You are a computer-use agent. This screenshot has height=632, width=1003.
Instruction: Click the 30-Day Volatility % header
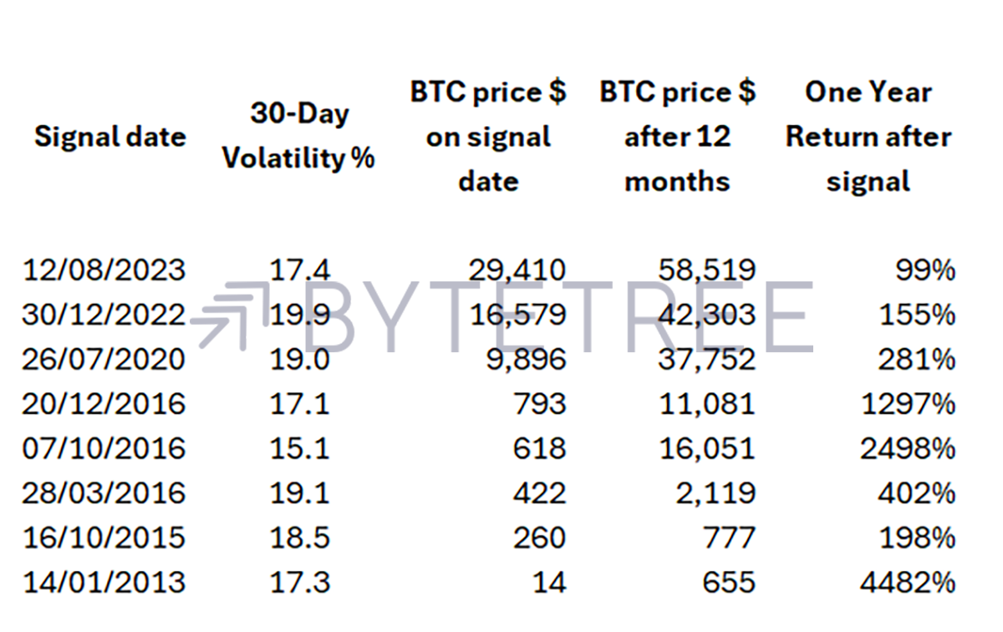[298, 136]
